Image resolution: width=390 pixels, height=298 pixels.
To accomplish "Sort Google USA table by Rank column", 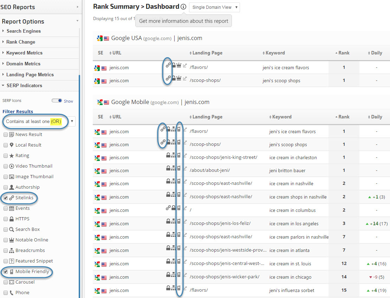I will tap(343, 53).
